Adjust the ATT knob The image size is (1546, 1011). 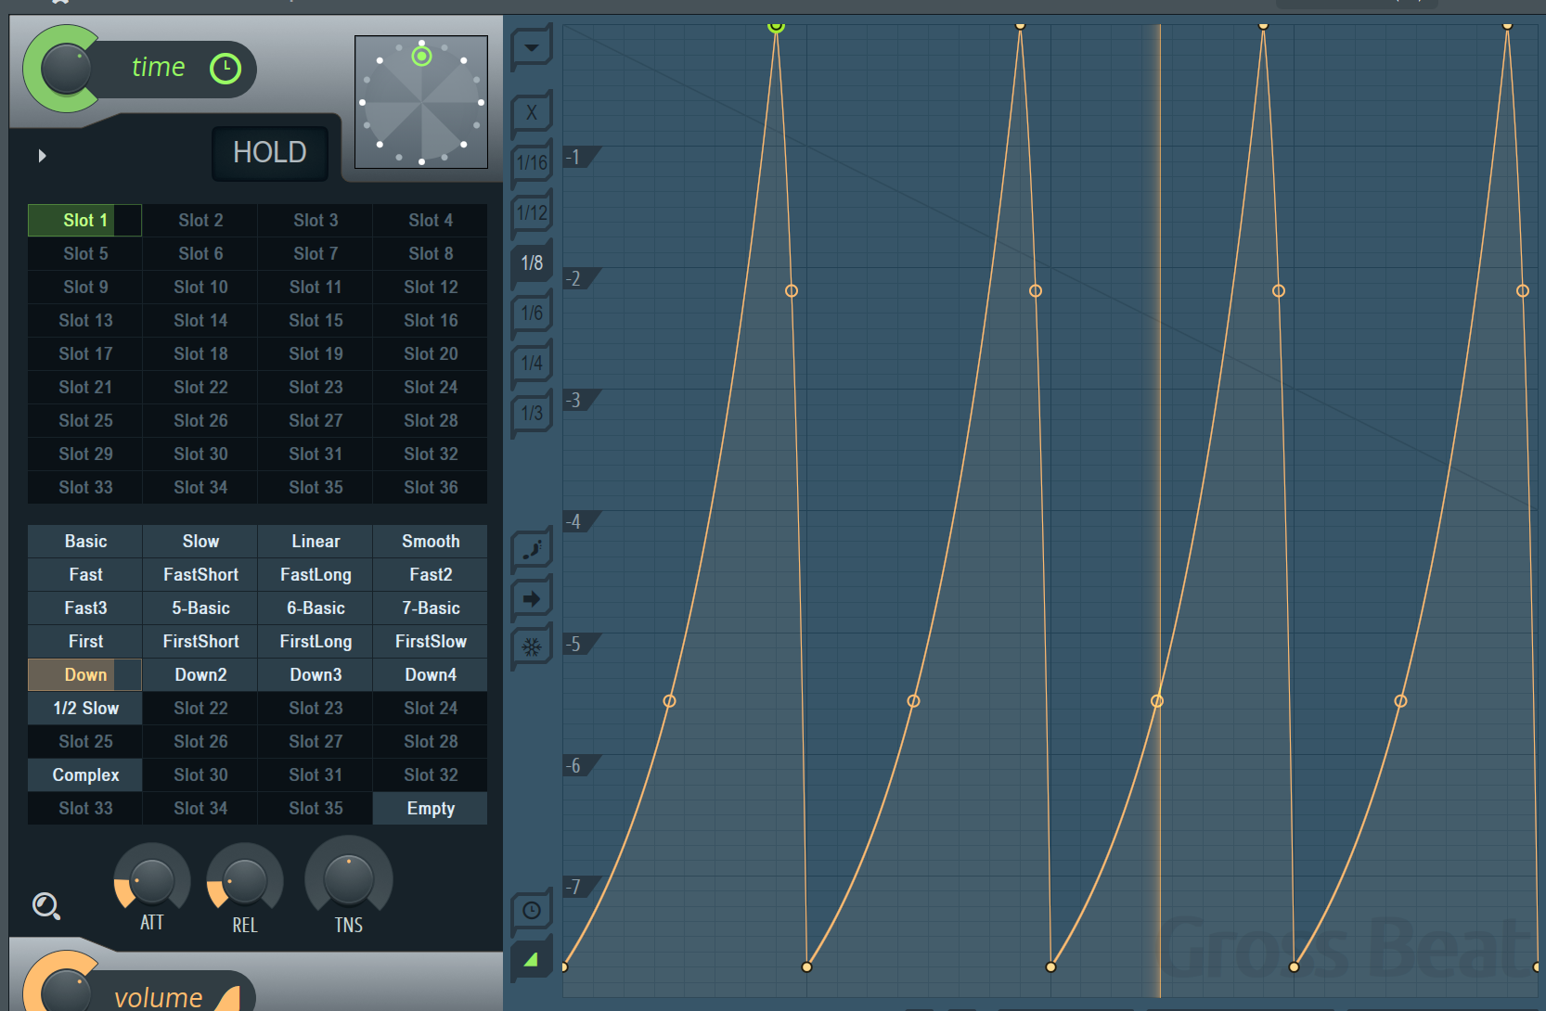pyautogui.click(x=151, y=881)
